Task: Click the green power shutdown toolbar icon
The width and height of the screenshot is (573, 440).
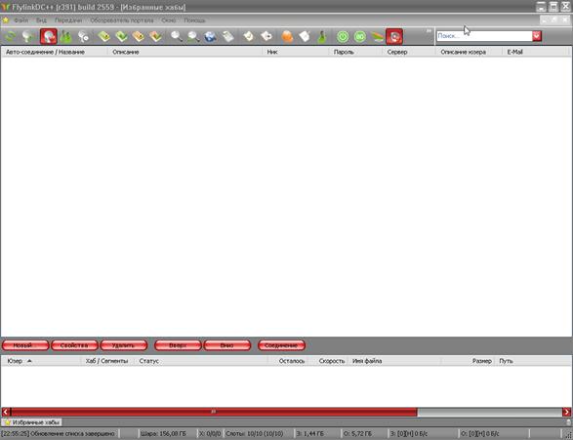Action: tap(343, 36)
